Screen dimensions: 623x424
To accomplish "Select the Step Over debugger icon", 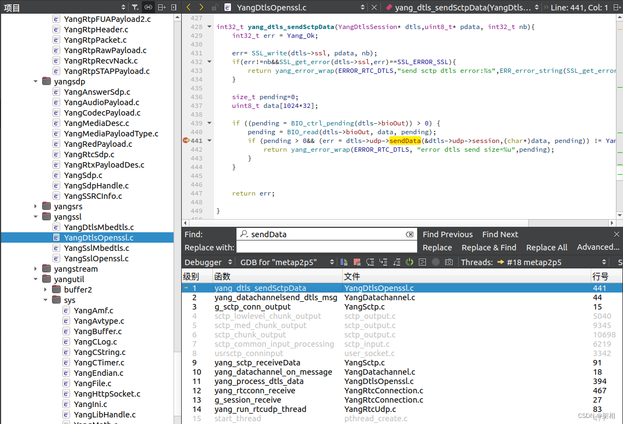I will (x=370, y=262).
